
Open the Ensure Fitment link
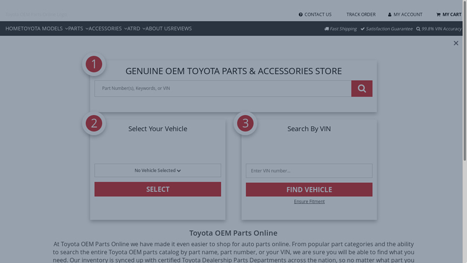(309, 202)
